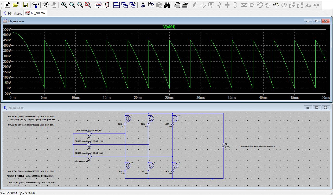Zoom to fit with the crossed magnifier icon

(88, 5)
